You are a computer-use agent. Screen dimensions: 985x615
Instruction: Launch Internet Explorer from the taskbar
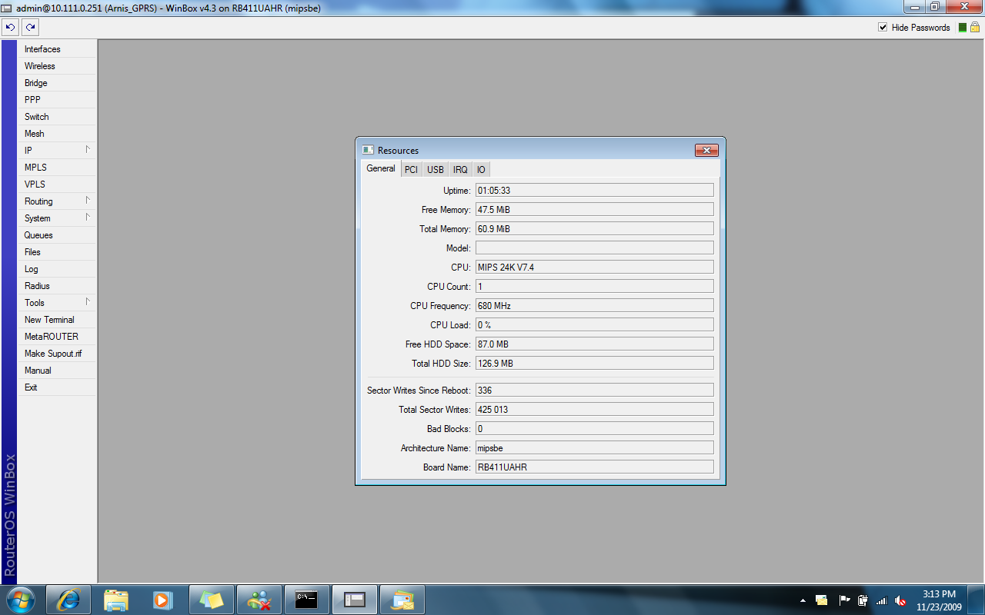pyautogui.click(x=68, y=600)
